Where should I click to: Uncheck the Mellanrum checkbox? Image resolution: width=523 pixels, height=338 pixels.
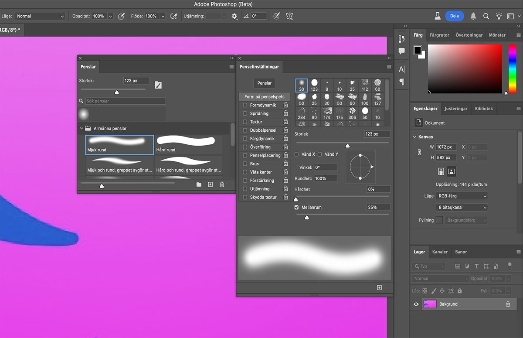pos(297,208)
